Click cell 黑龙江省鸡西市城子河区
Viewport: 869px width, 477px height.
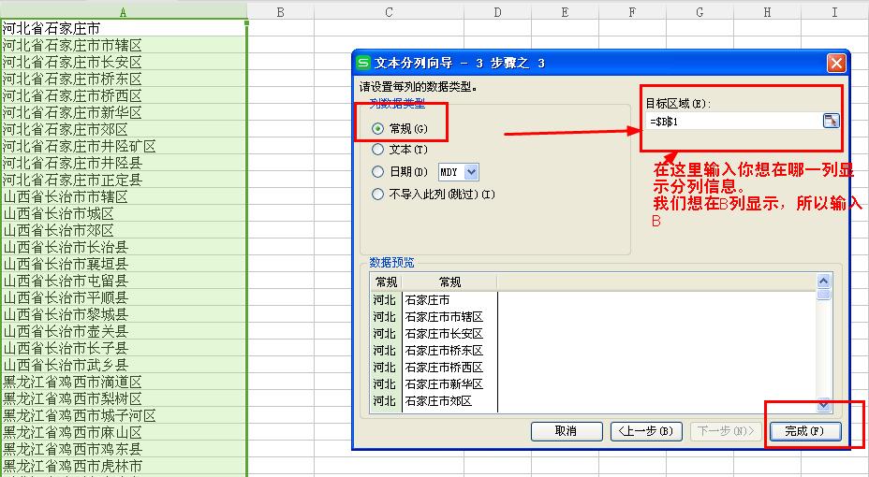coord(123,415)
